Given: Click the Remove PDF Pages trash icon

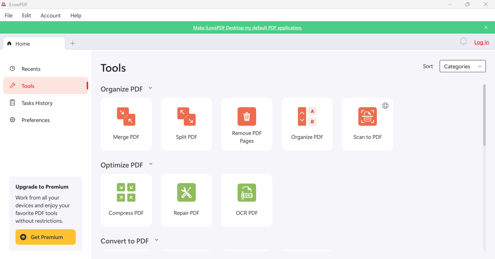Looking at the screenshot, I should (x=247, y=116).
